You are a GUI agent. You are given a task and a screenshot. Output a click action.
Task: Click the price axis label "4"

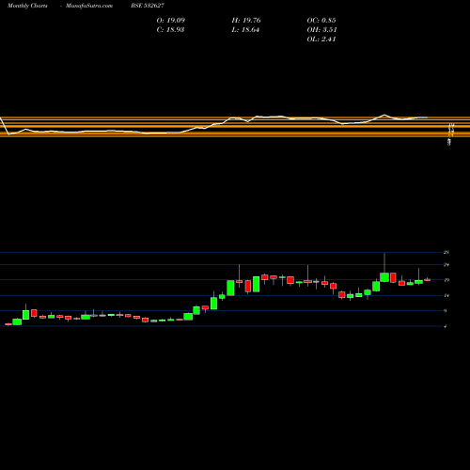(x=445, y=326)
